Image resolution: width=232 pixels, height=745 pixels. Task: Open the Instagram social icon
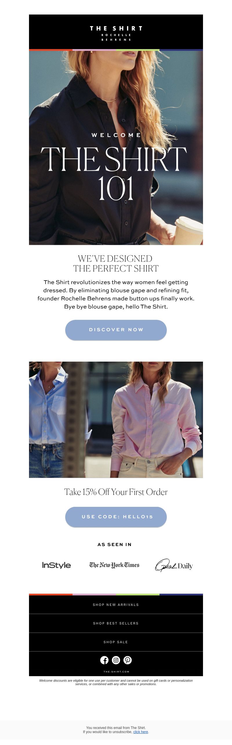point(116,660)
